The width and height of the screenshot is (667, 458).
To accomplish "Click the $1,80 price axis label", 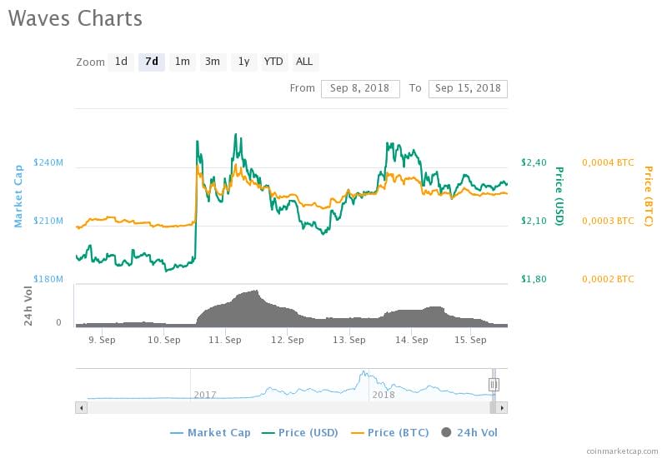I will pos(534,279).
